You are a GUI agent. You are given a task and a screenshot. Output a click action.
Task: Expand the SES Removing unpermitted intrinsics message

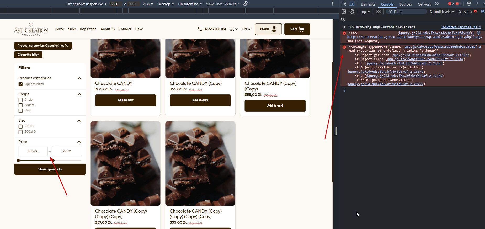(344, 27)
